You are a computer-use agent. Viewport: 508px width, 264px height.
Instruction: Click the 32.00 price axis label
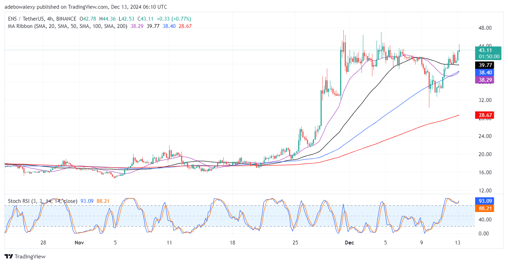pyautogui.click(x=485, y=100)
